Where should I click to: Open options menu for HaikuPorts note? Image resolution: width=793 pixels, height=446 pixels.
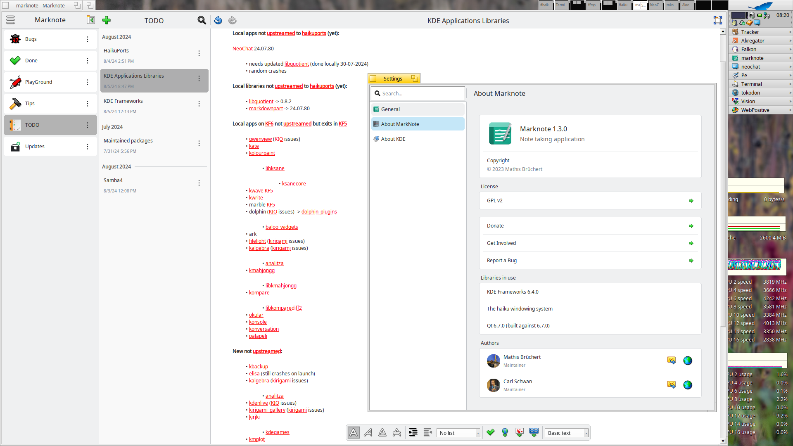tap(199, 53)
